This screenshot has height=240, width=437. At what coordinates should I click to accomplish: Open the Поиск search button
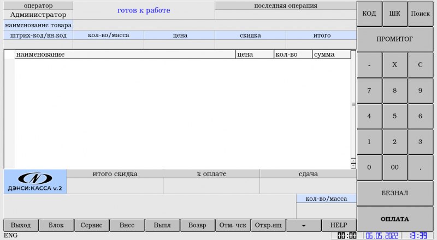(x=420, y=14)
